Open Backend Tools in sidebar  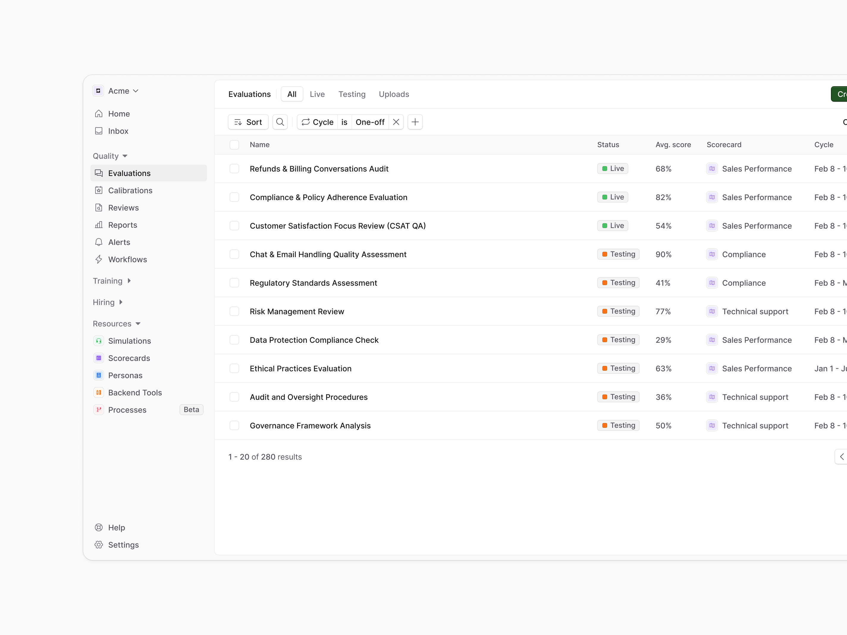click(x=135, y=392)
